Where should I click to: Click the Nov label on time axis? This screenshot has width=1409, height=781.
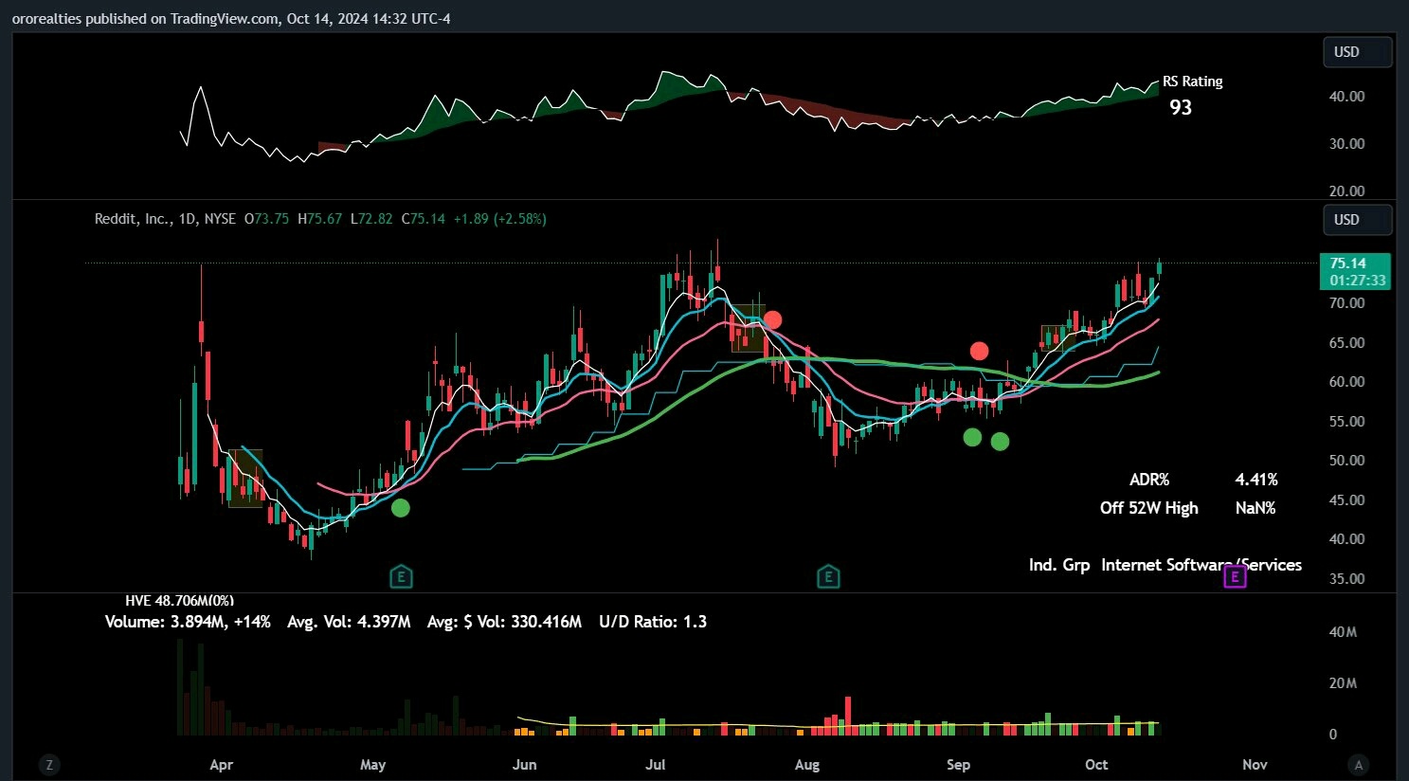[x=1255, y=765]
